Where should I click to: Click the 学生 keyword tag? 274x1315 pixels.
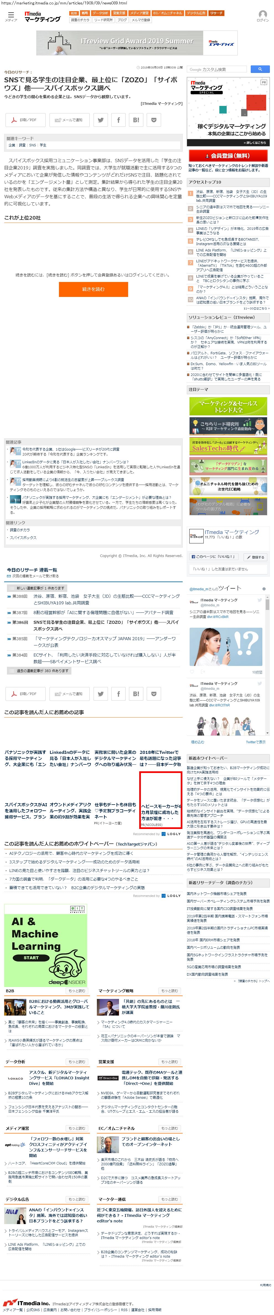pos(43,145)
